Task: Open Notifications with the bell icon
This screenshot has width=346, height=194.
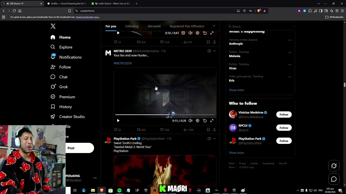Action: click(x=66, y=57)
